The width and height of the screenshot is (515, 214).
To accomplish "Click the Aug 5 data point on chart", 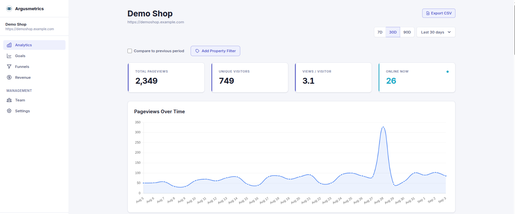I will 143,183.
